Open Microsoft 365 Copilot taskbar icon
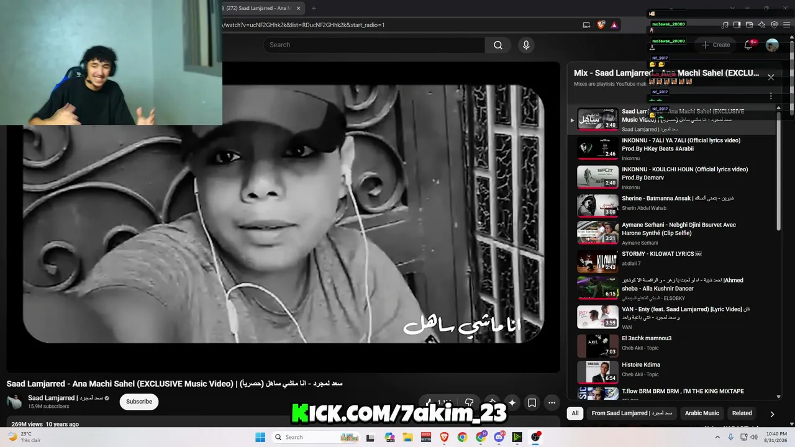 point(389,437)
